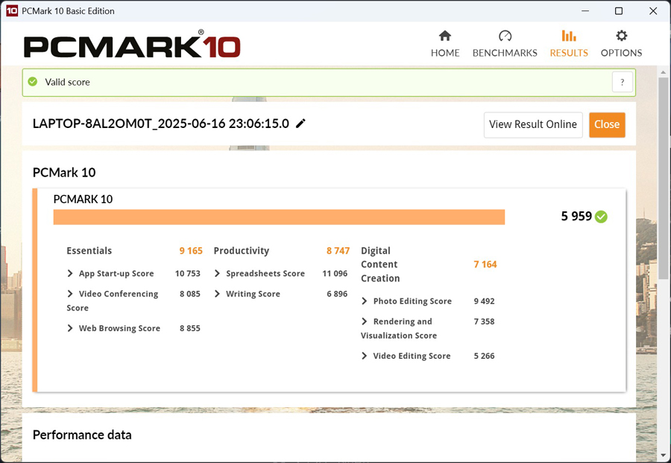Click the Web Browsing value 8 855

pos(190,328)
